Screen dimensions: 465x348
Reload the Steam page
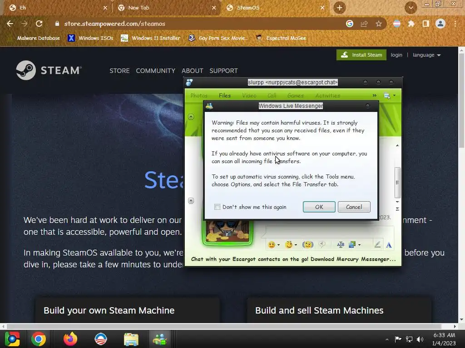(39, 24)
